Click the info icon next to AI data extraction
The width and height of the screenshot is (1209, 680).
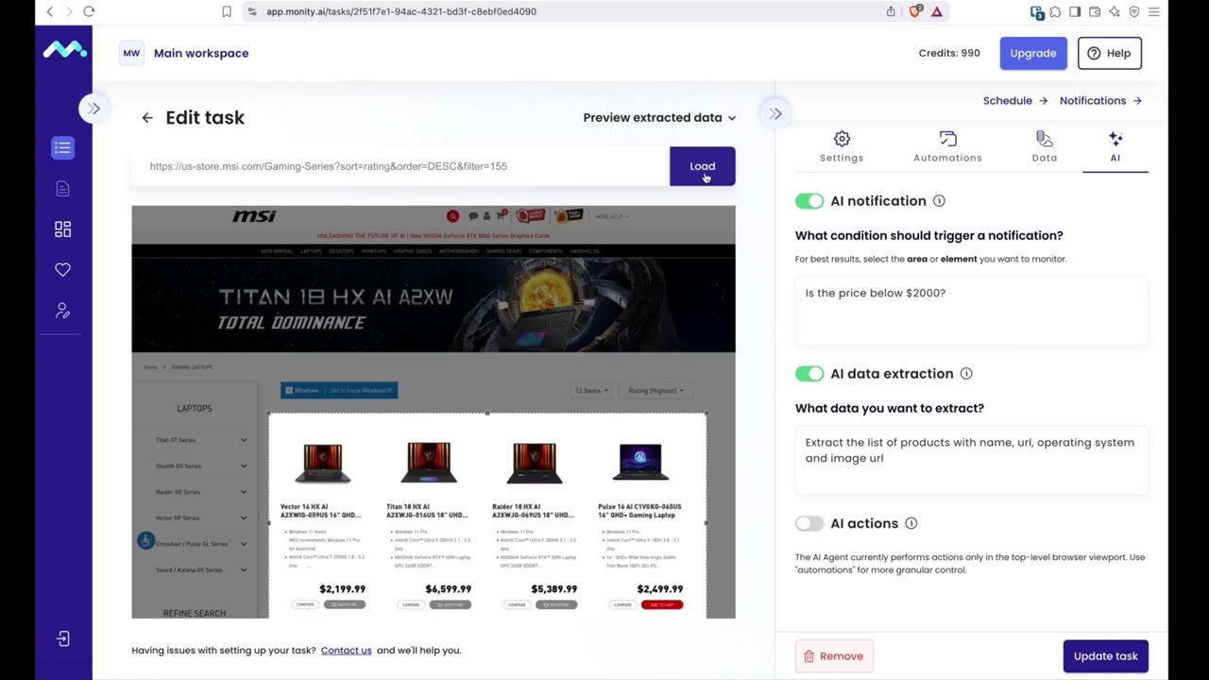(x=966, y=374)
